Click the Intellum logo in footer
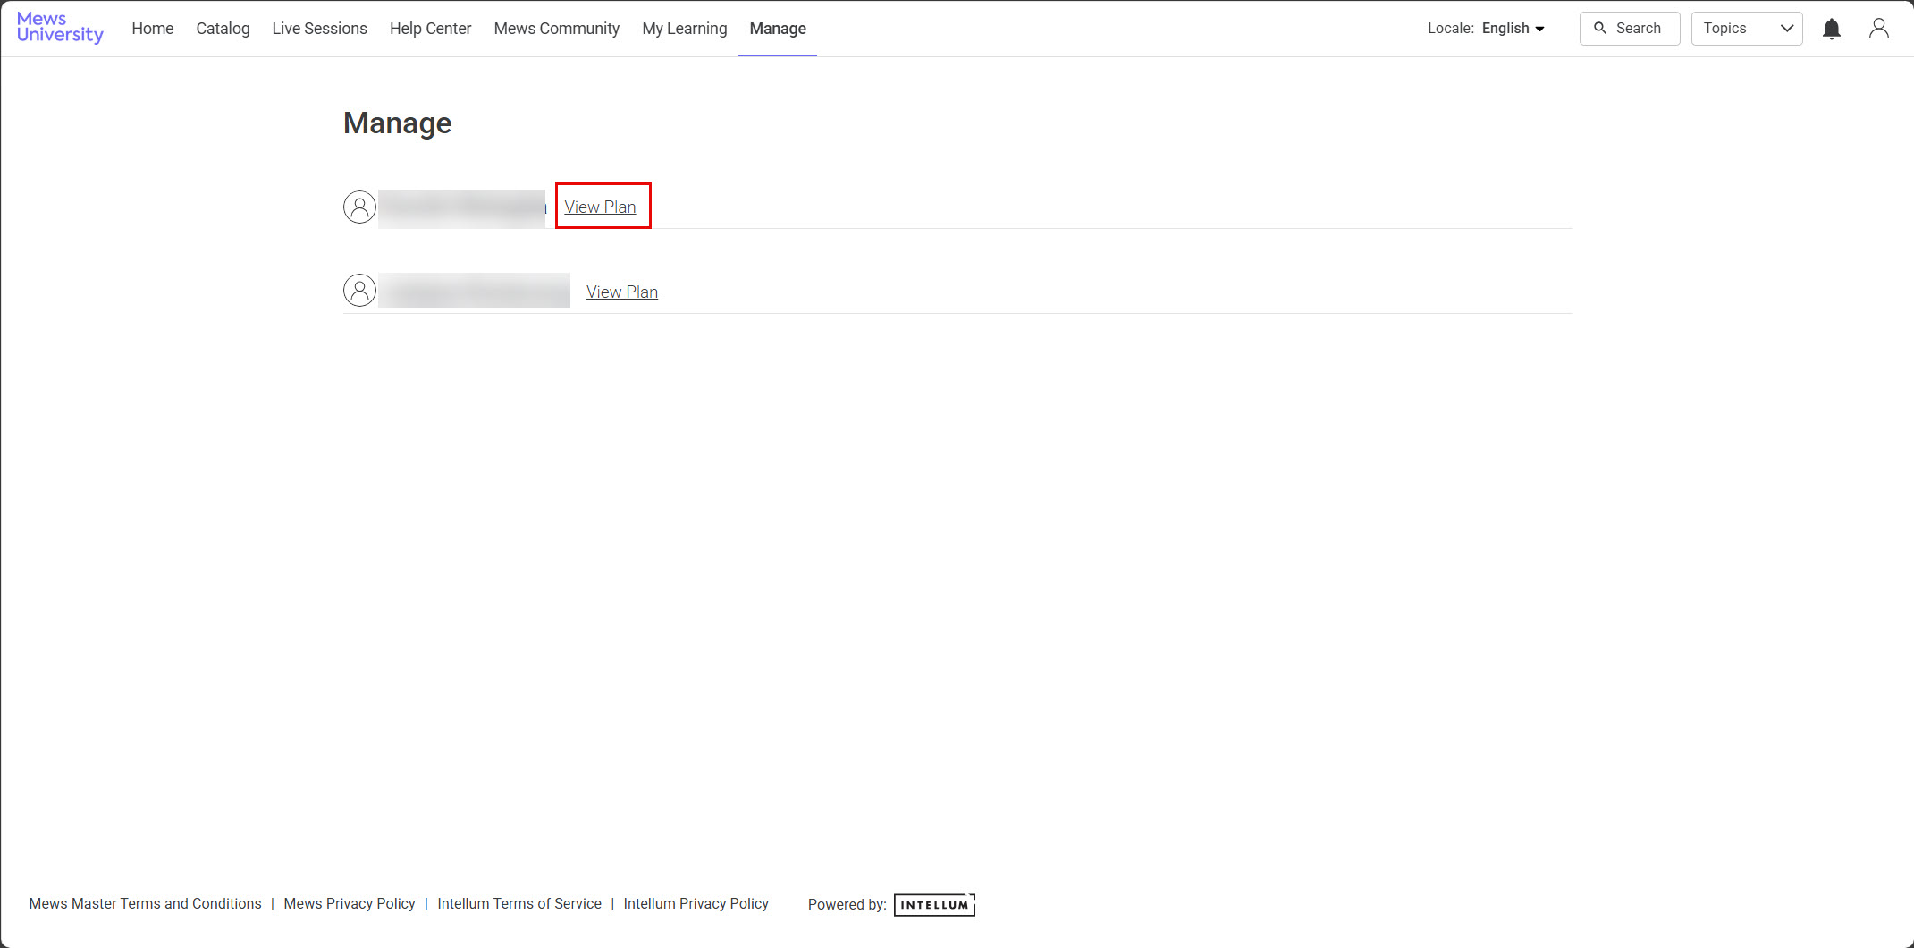Viewport: 1914px width, 948px height. 934,905
